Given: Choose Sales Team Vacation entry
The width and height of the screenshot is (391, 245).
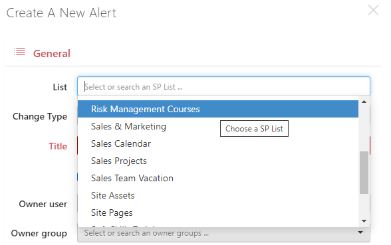Looking at the screenshot, I should coord(218,178).
